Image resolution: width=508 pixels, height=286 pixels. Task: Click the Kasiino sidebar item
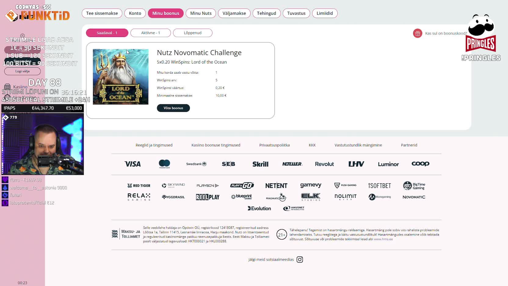[16, 87]
